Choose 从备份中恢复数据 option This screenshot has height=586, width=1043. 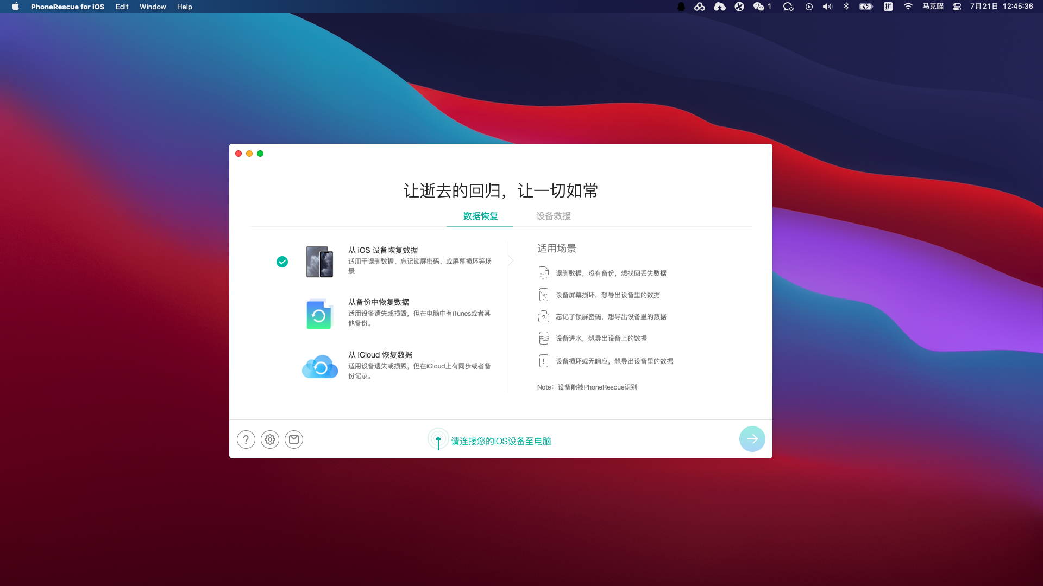click(x=379, y=302)
